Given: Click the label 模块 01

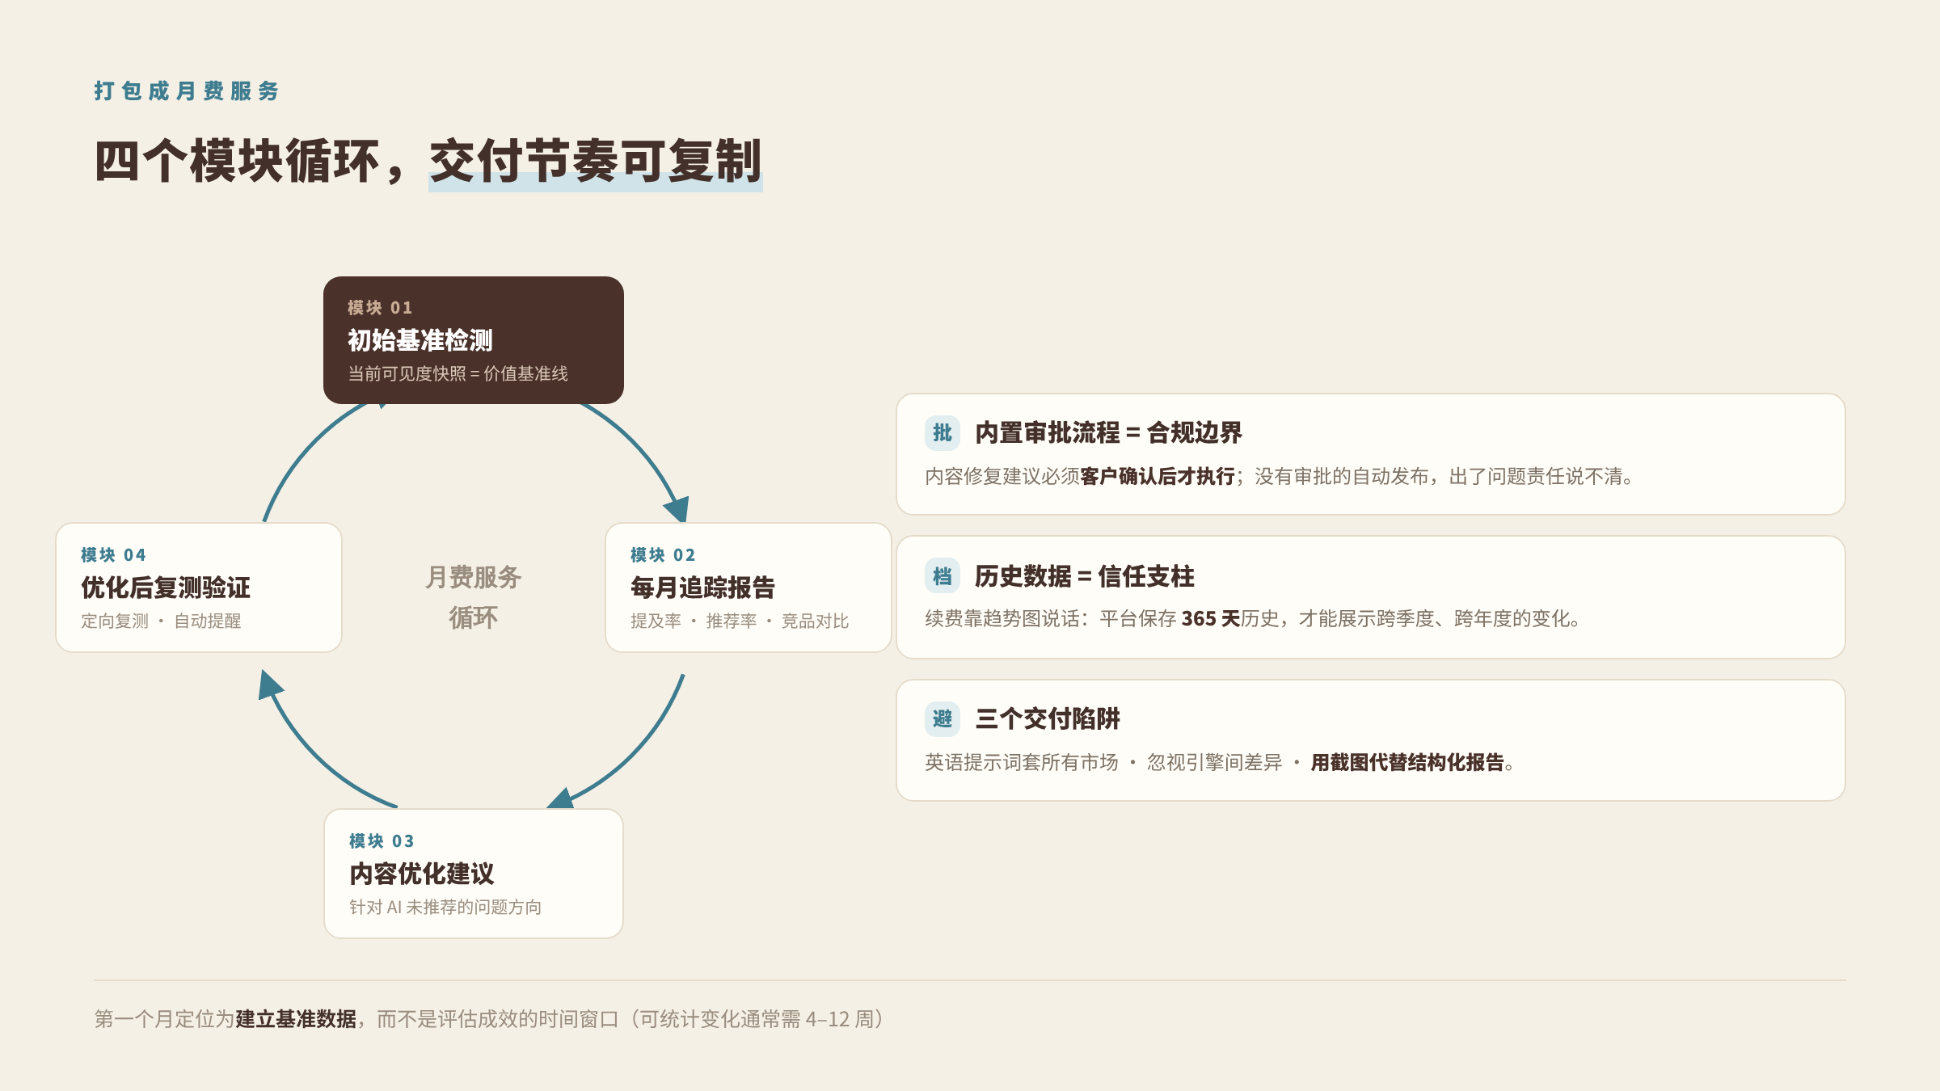Looking at the screenshot, I should point(380,308).
